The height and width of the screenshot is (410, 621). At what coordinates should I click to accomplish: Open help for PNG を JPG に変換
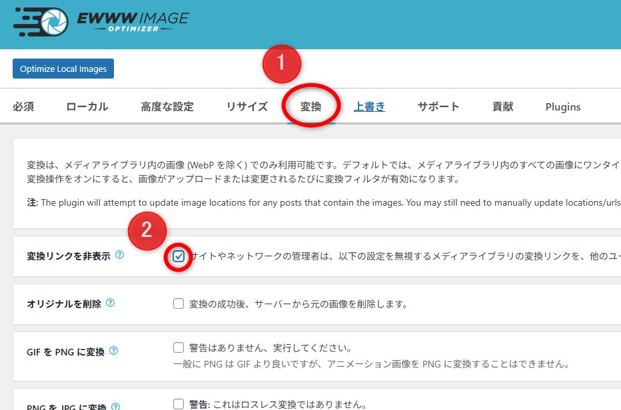(117, 406)
